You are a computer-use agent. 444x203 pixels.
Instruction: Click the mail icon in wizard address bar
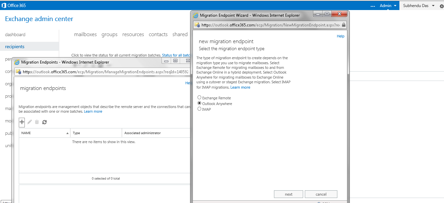pyautogui.click(x=197, y=25)
